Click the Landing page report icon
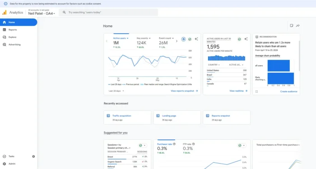316x169 pixels. coord(158,116)
